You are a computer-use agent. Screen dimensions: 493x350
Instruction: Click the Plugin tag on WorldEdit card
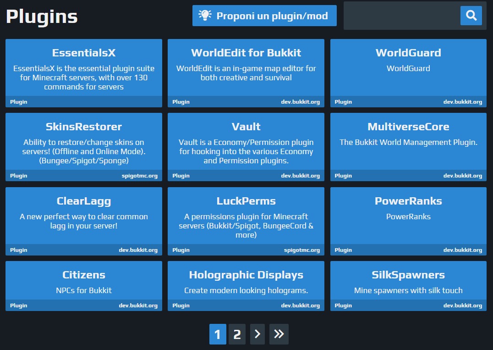(181, 102)
